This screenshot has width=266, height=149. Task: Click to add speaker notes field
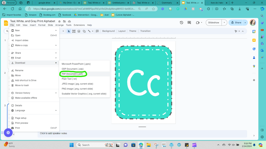[x=53, y=133]
